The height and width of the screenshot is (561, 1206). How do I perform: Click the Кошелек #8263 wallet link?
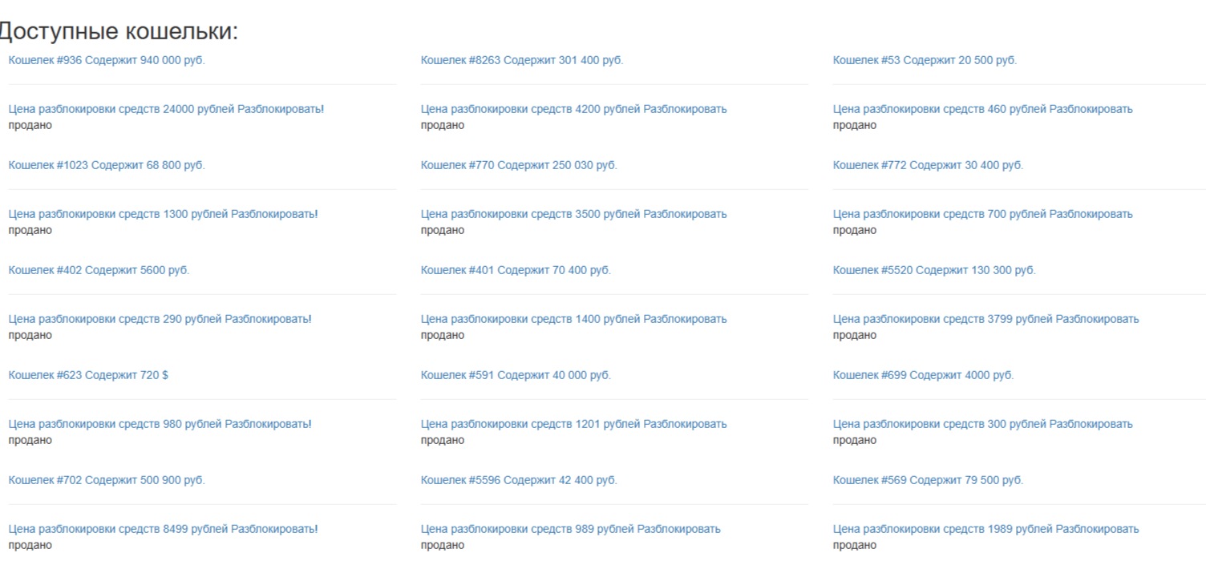pos(521,60)
